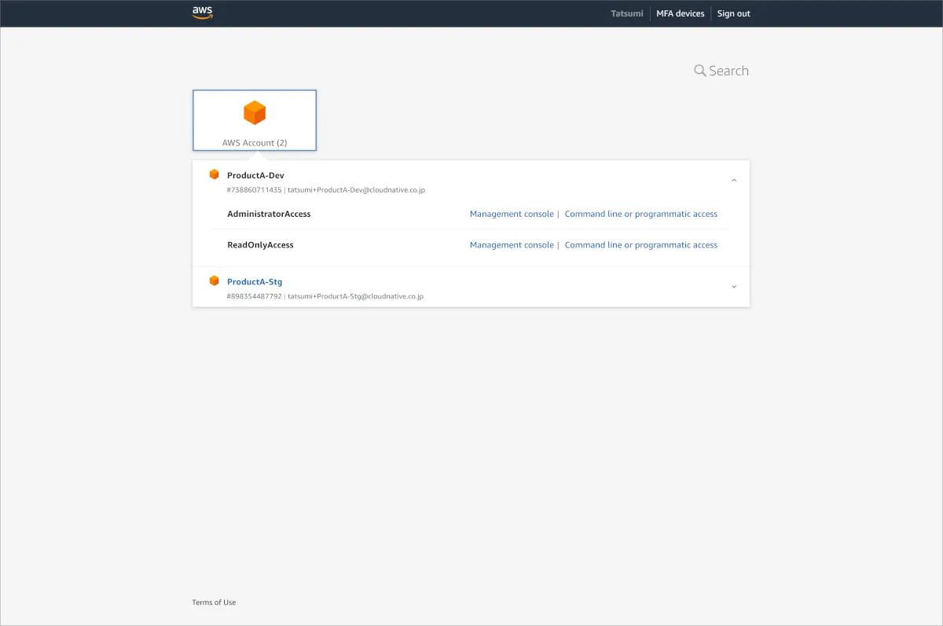Click ProductA-Stg account ID #898354487792 line

(x=325, y=296)
